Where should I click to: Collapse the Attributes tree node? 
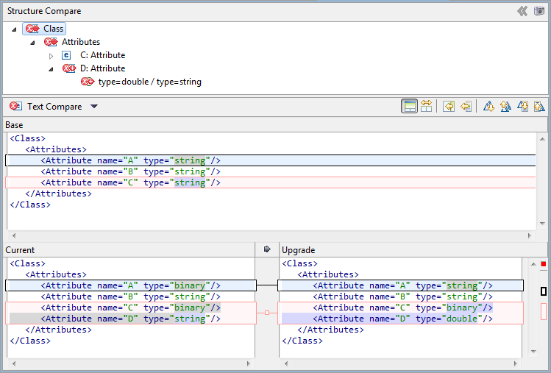tap(32, 42)
